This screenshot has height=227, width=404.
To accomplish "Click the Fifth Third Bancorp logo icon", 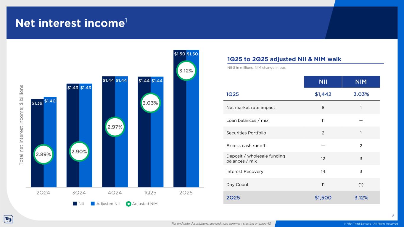I will coord(8,219).
